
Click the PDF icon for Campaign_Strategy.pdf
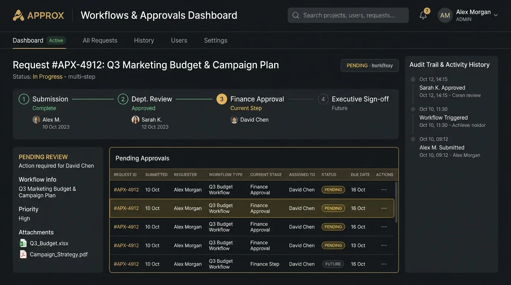point(23,254)
